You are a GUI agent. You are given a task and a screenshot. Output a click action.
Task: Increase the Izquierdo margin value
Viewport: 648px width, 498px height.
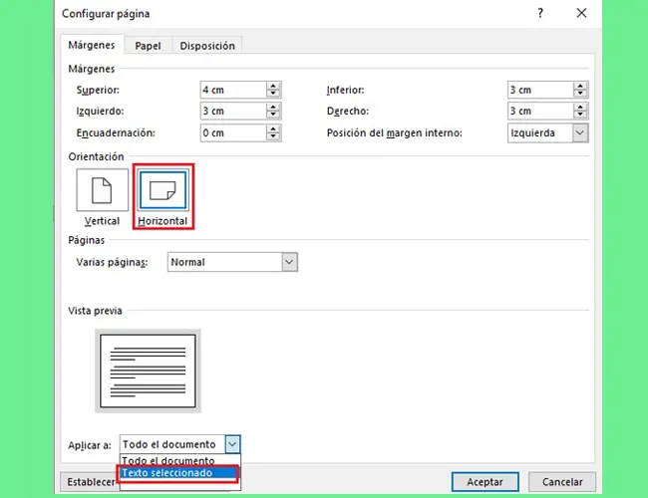pyautogui.click(x=273, y=107)
